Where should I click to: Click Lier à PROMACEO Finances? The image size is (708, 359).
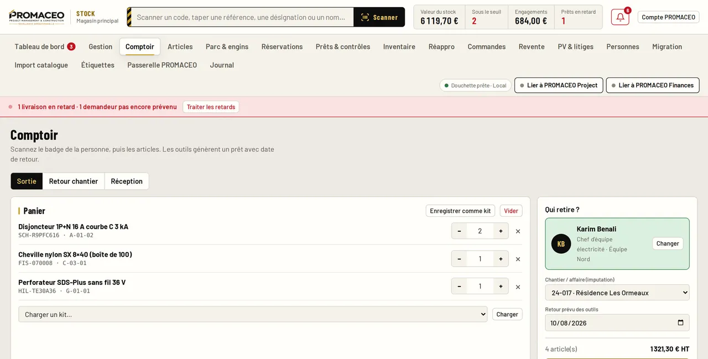653,85
